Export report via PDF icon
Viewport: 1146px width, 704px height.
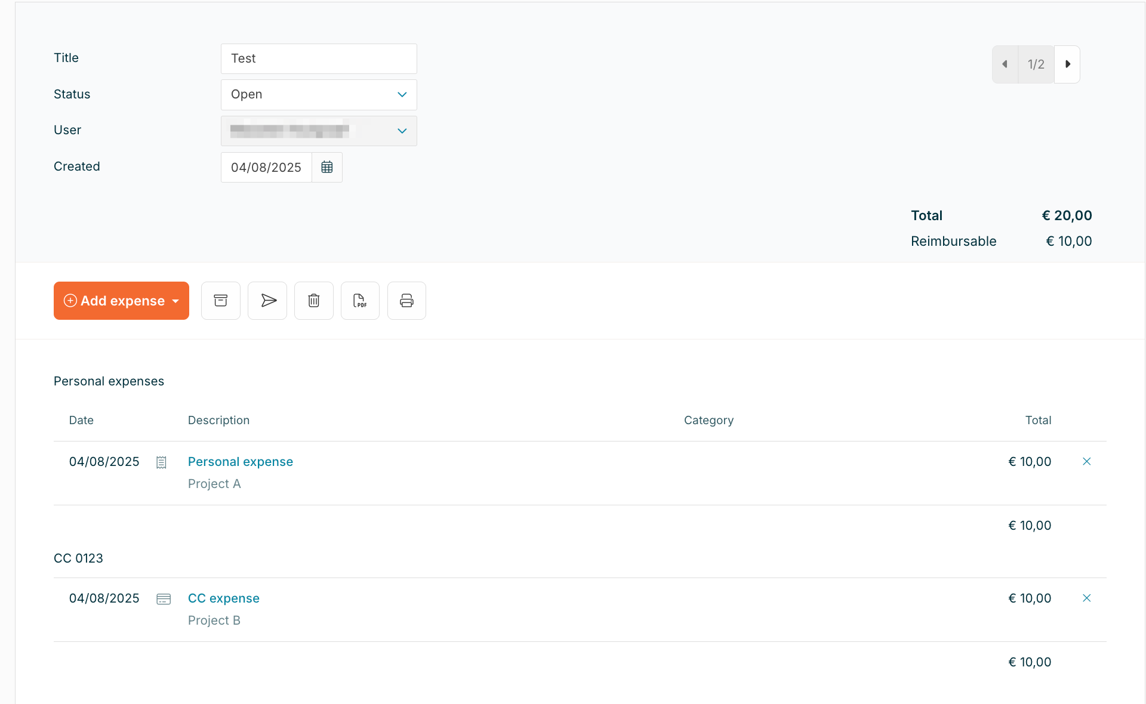[360, 301]
